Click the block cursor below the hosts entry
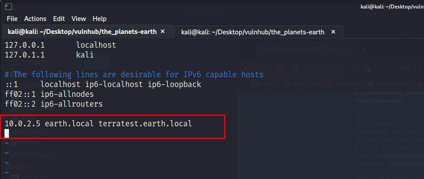This screenshot has height=179, width=424. click(x=7, y=133)
